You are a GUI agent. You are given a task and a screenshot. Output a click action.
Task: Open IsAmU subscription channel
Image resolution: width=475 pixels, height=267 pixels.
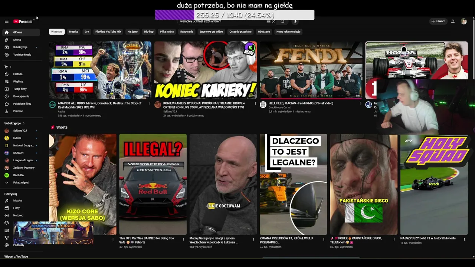[x=22, y=138]
